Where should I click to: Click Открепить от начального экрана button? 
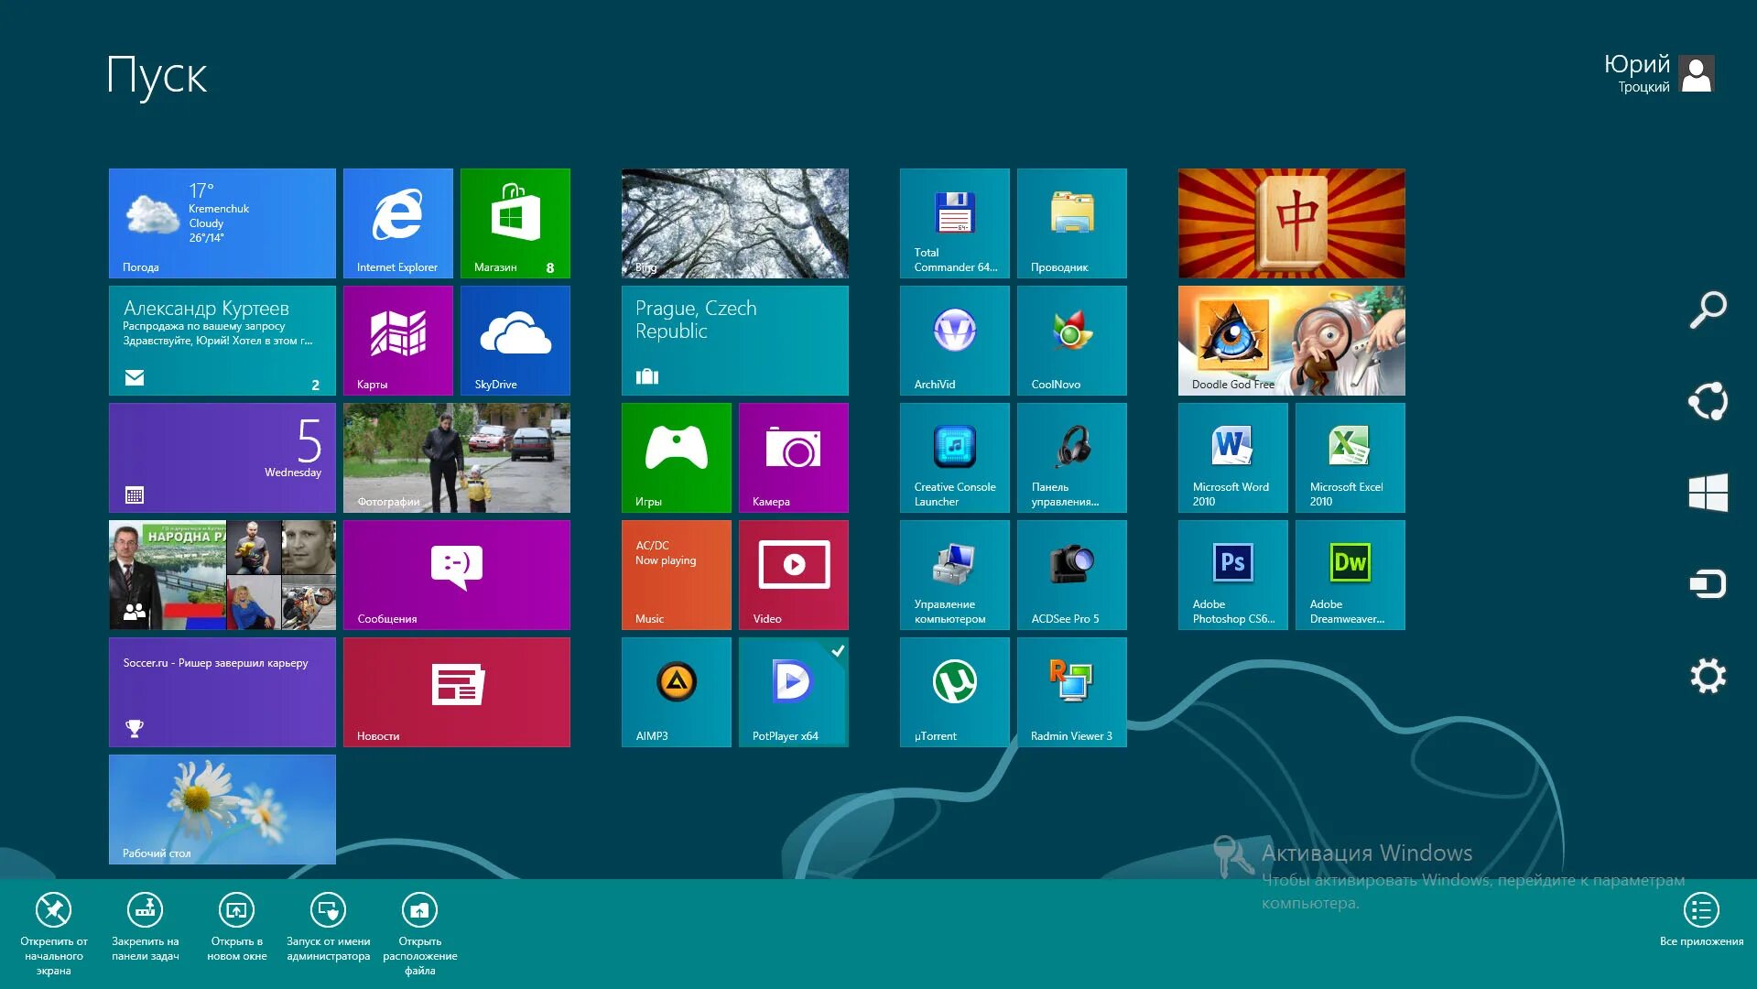point(54,933)
